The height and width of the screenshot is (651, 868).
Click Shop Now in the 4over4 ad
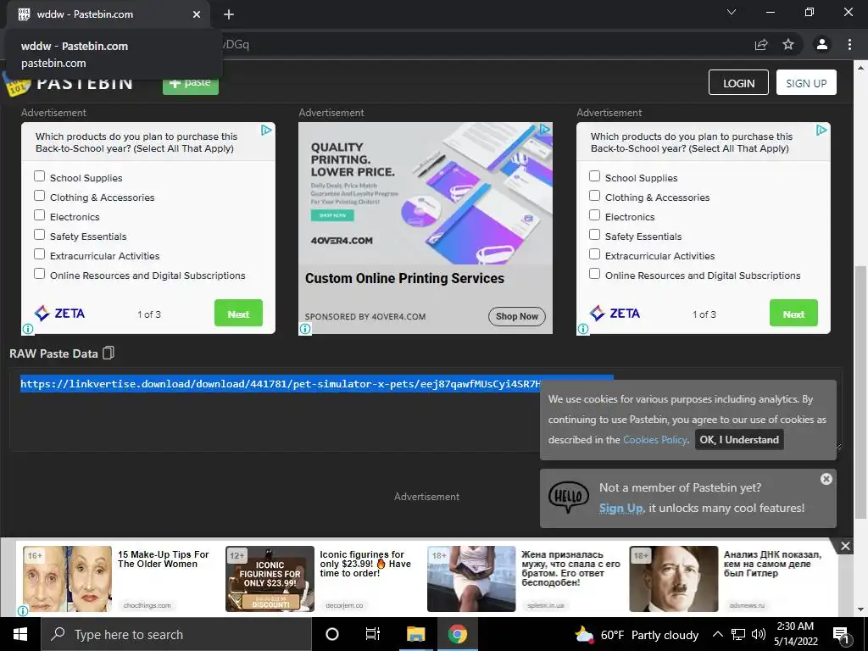(x=516, y=316)
